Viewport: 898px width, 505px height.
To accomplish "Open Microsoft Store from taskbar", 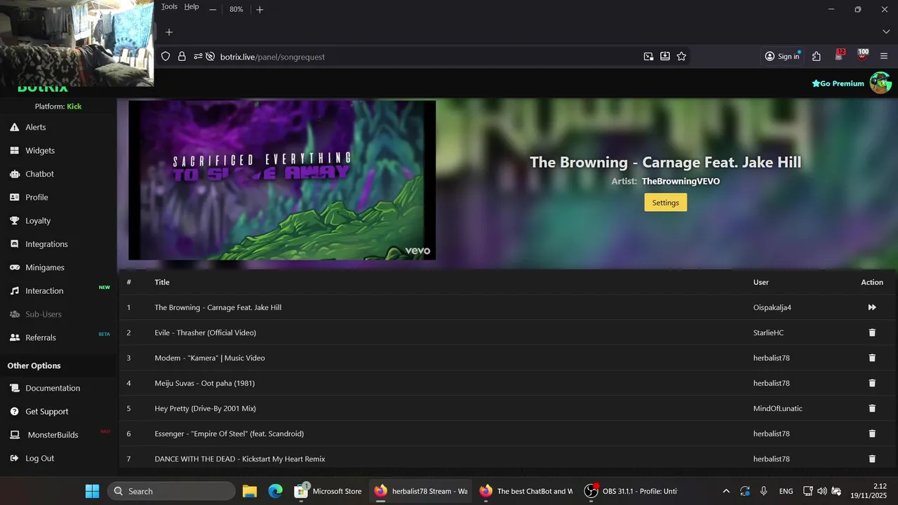I will (328, 491).
